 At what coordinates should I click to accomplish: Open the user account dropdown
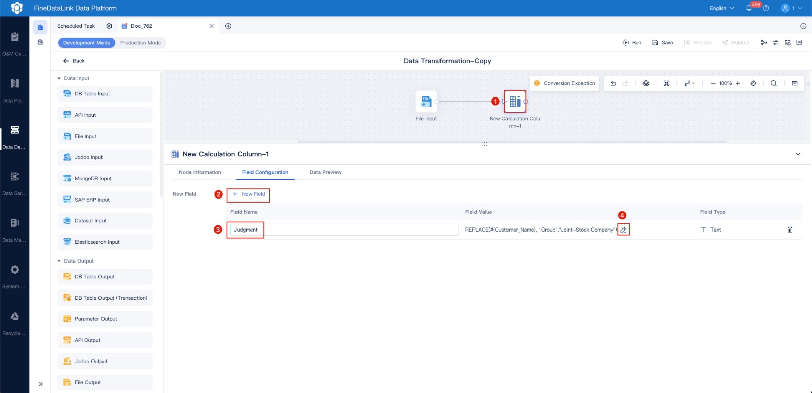pyautogui.click(x=792, y=8)
